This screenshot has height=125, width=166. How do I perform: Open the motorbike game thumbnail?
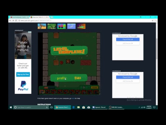[x=42, y=26]
